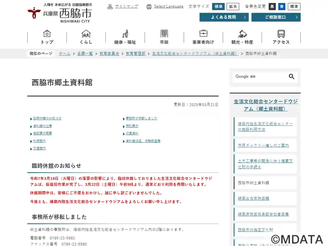The height and width of the screenshot is (246, 328).
Task: Open sidebar heading 生活文化総合センタードウジアム（郷土資料館）
Action: pyautogui.click(x=265, y=105)
